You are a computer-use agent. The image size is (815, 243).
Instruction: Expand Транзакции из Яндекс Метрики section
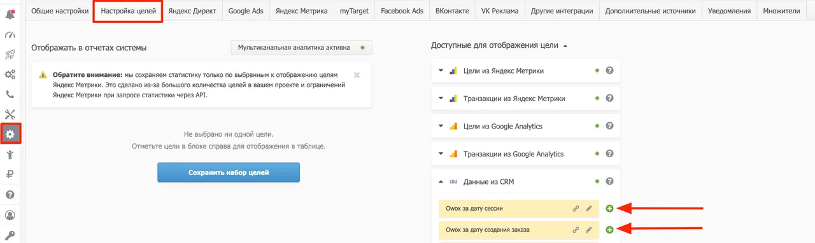coord(440,99)
